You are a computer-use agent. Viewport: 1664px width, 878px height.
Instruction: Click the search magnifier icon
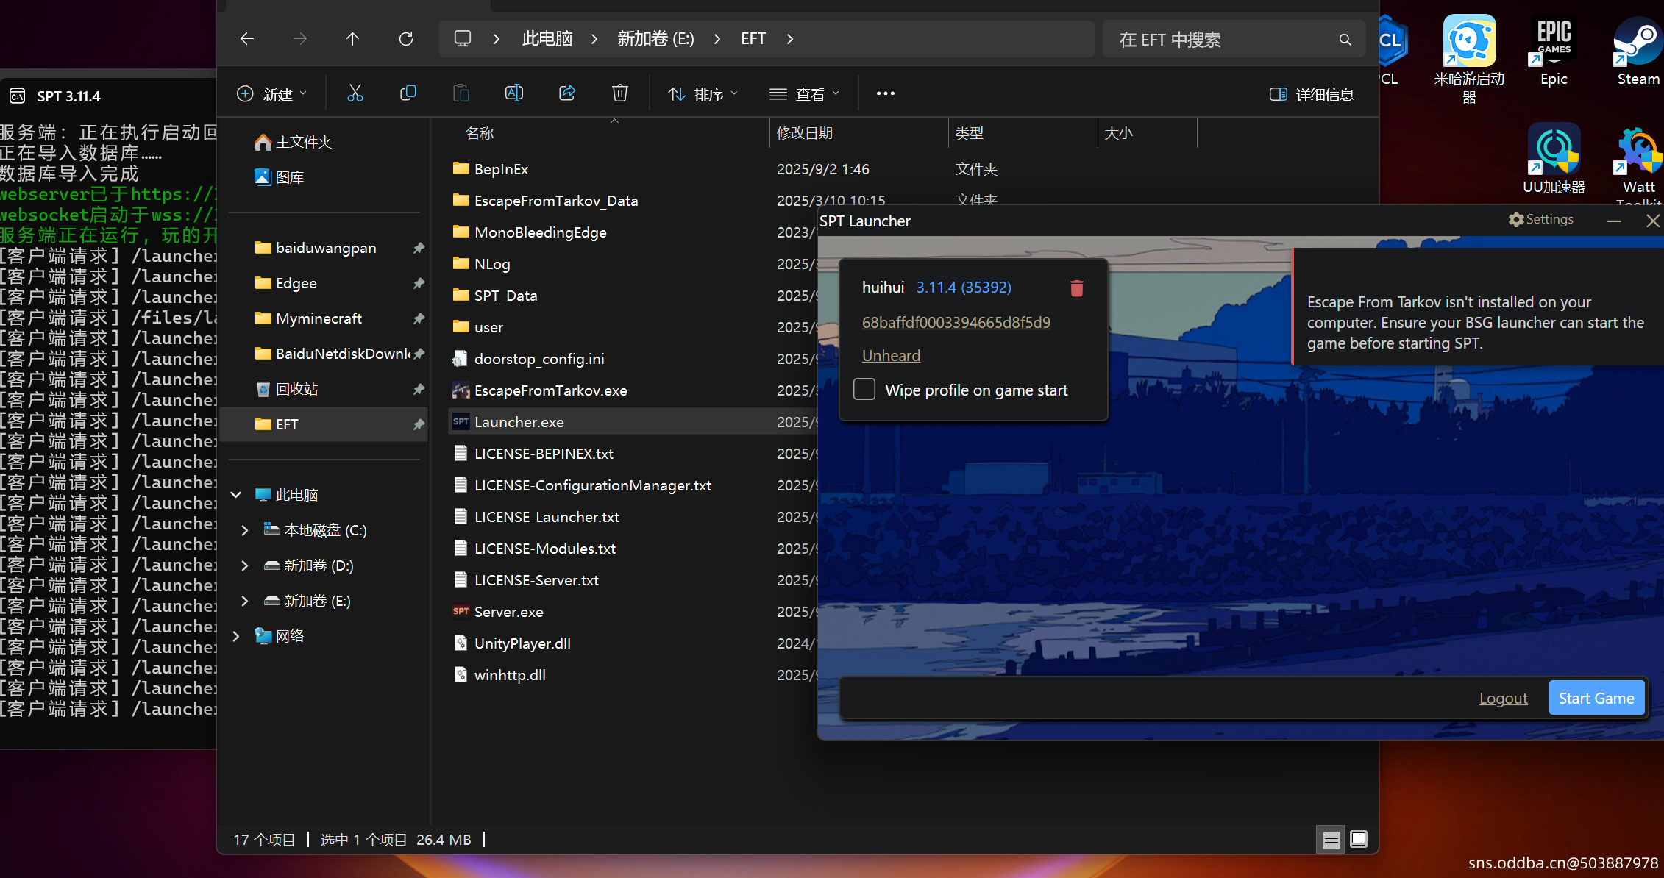coord(1345,40)
